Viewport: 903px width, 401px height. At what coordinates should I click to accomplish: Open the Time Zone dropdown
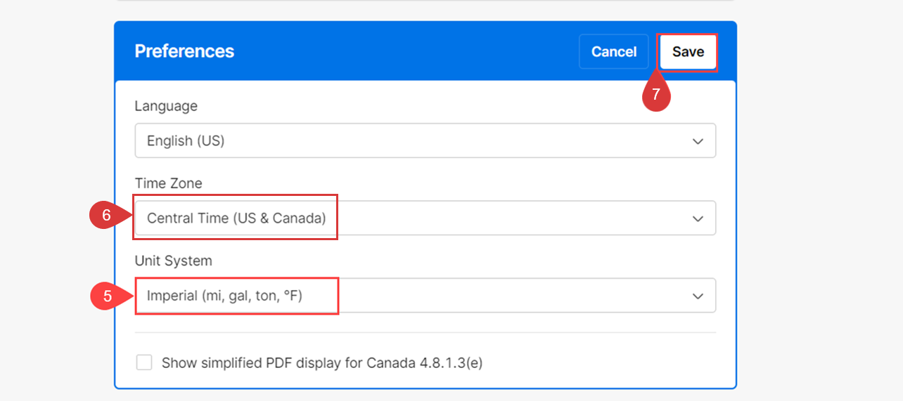click(x=425, y=218)
